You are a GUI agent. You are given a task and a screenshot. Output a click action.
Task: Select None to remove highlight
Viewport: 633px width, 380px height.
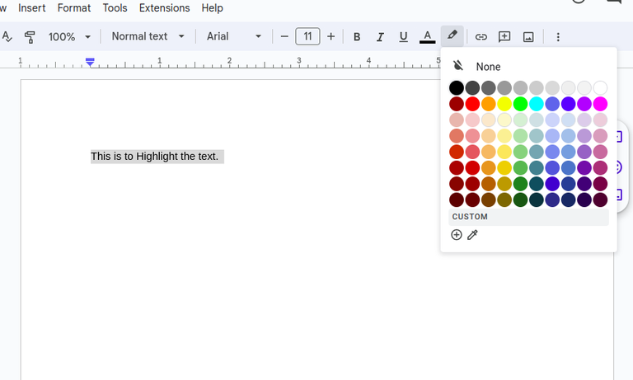tap(487, 67)
